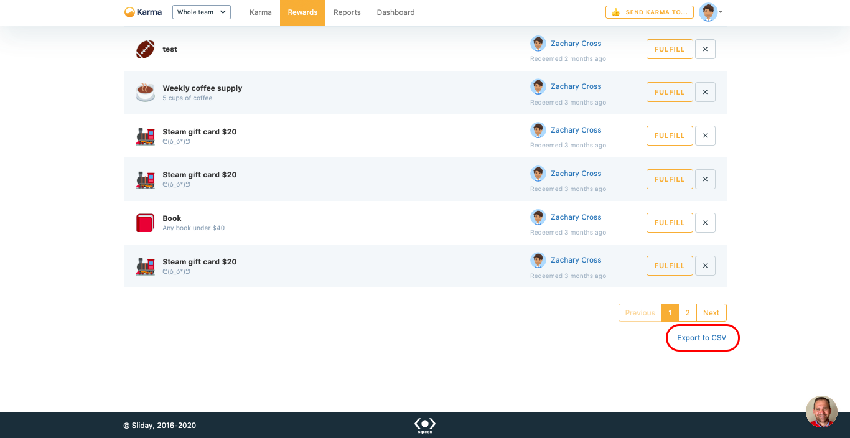Click Zachary Cross avatar in the Book row
This screenshot has width=850, height=438.
(538, 217)
